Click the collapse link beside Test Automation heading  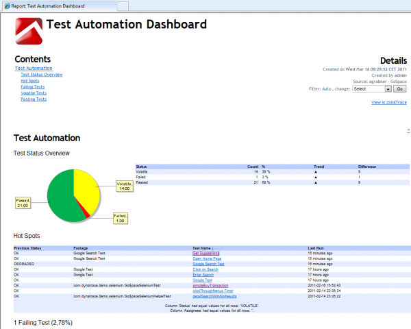(408, 130)
